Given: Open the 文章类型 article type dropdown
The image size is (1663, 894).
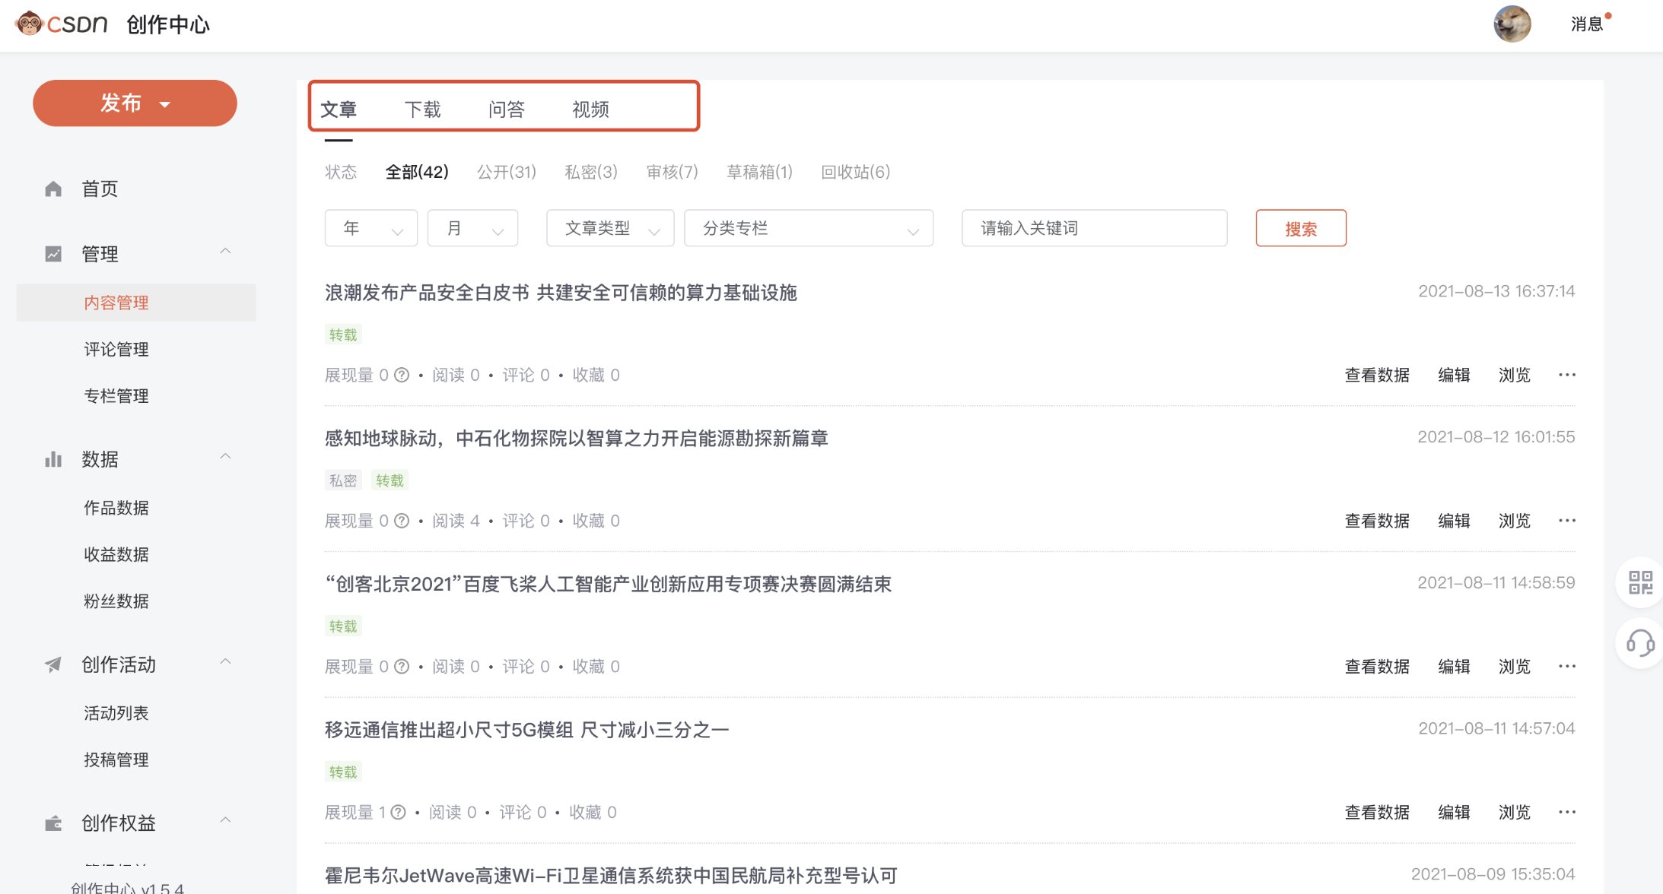Looking at the screenshot, I should coord(609,227).
